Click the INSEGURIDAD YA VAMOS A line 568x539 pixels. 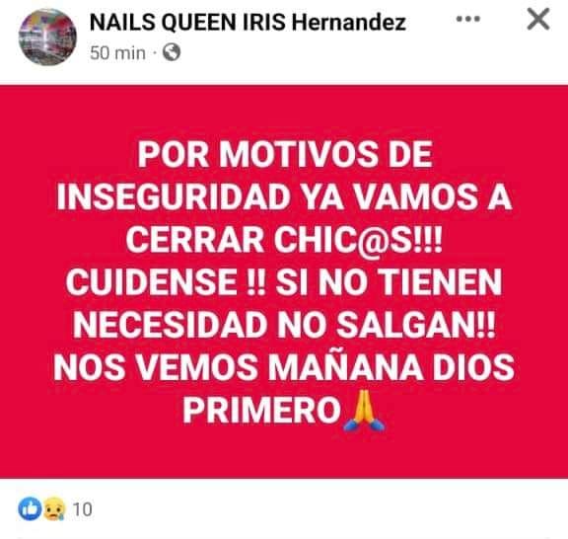coord(284,197)
